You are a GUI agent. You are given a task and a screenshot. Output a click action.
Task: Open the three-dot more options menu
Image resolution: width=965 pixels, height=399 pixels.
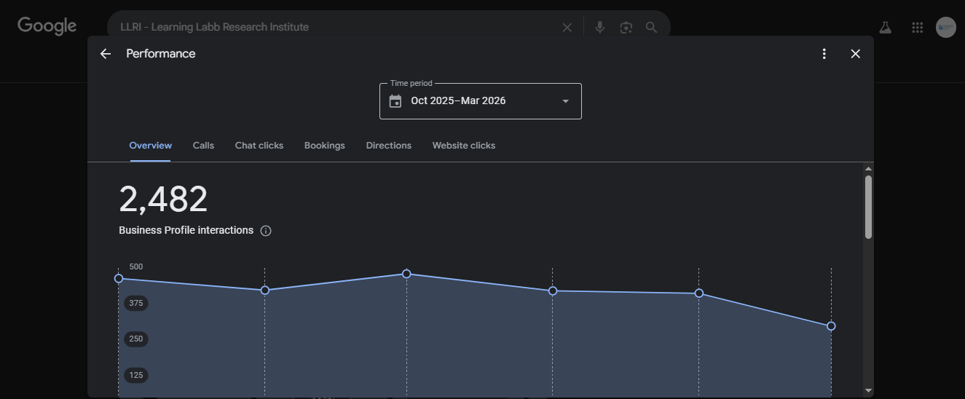coord(824,54)
